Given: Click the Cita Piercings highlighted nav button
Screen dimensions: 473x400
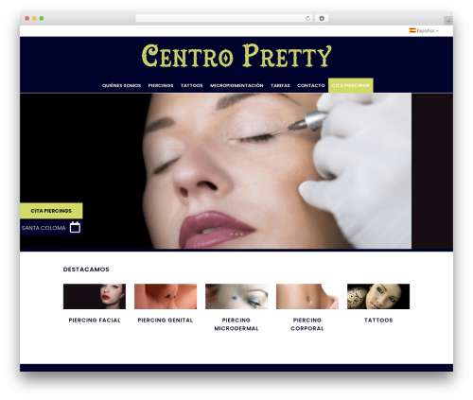Looking at the screenshot, I should (x=351, y=85).
